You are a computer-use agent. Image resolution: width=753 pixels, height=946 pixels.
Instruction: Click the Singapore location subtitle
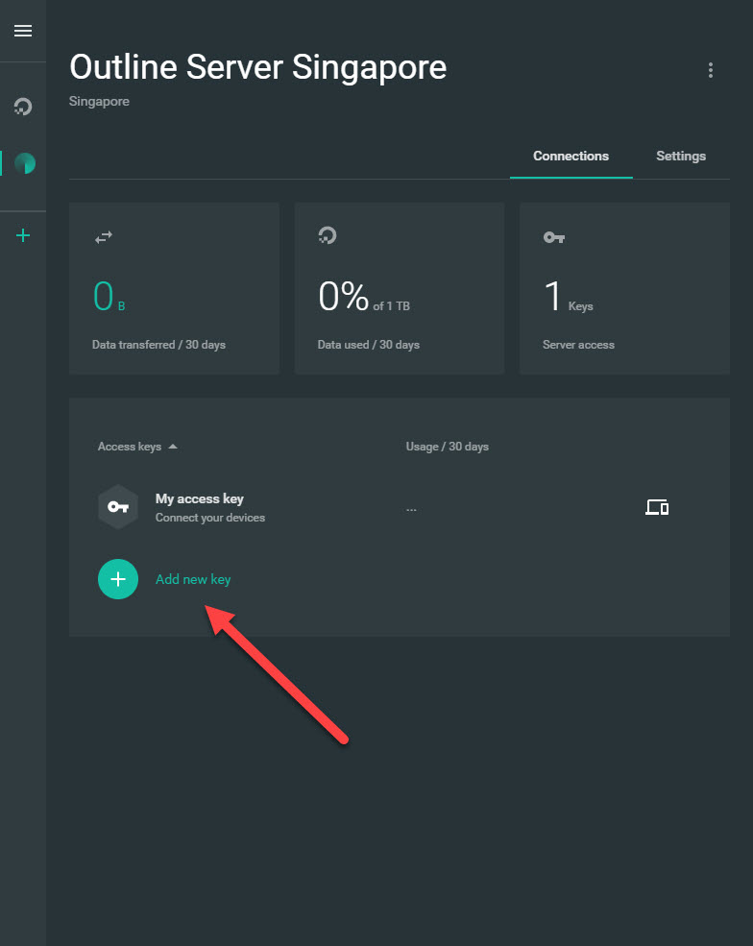point(99,102)
